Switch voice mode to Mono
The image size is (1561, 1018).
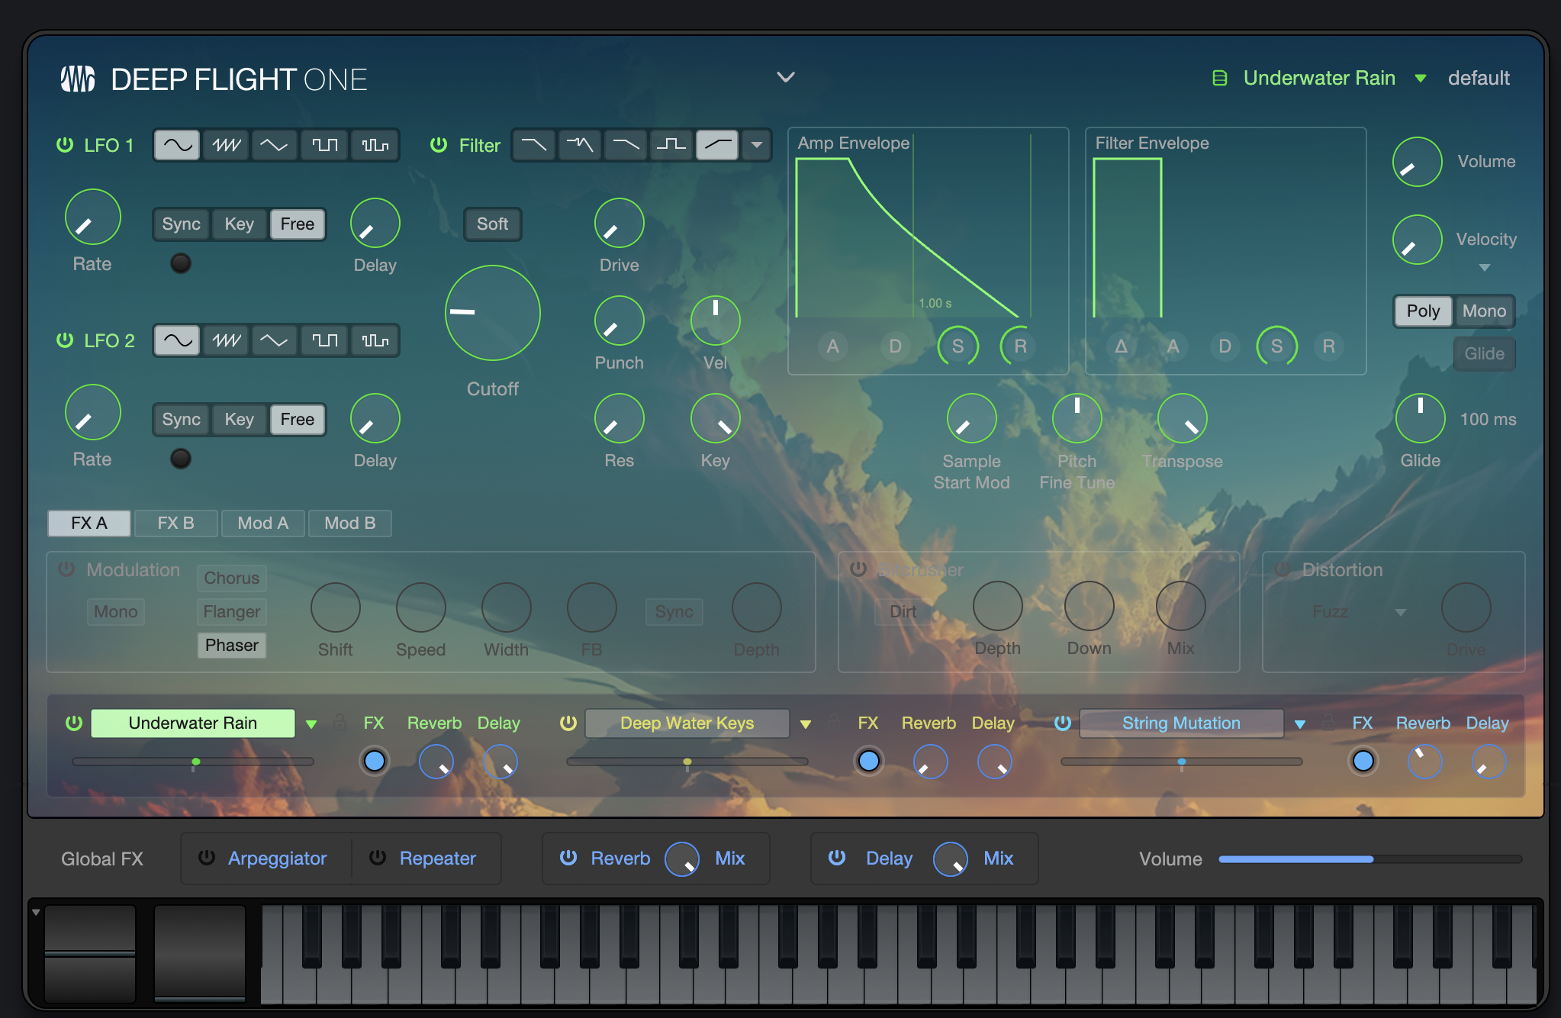(1483, 311)
